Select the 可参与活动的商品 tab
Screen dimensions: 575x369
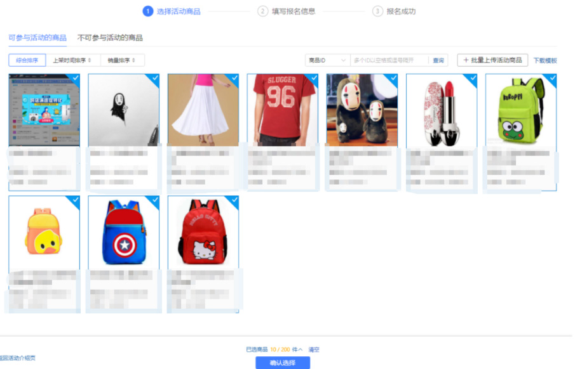pos(37,38)
